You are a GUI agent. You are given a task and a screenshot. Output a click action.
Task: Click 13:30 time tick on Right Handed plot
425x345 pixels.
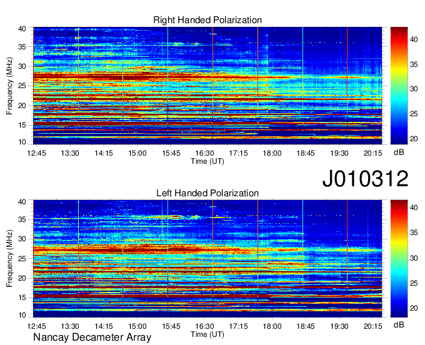(x=70, y=153)
